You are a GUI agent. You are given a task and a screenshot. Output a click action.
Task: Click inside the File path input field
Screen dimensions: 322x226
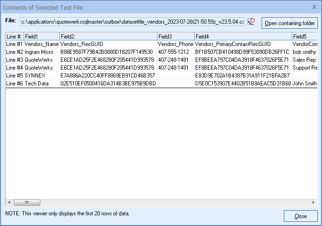[x=132, y=21]
